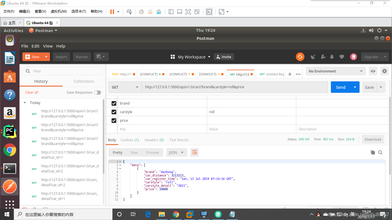
Task: Click the blue Send button
Action: pyautogui.click(x=341, y=87)
